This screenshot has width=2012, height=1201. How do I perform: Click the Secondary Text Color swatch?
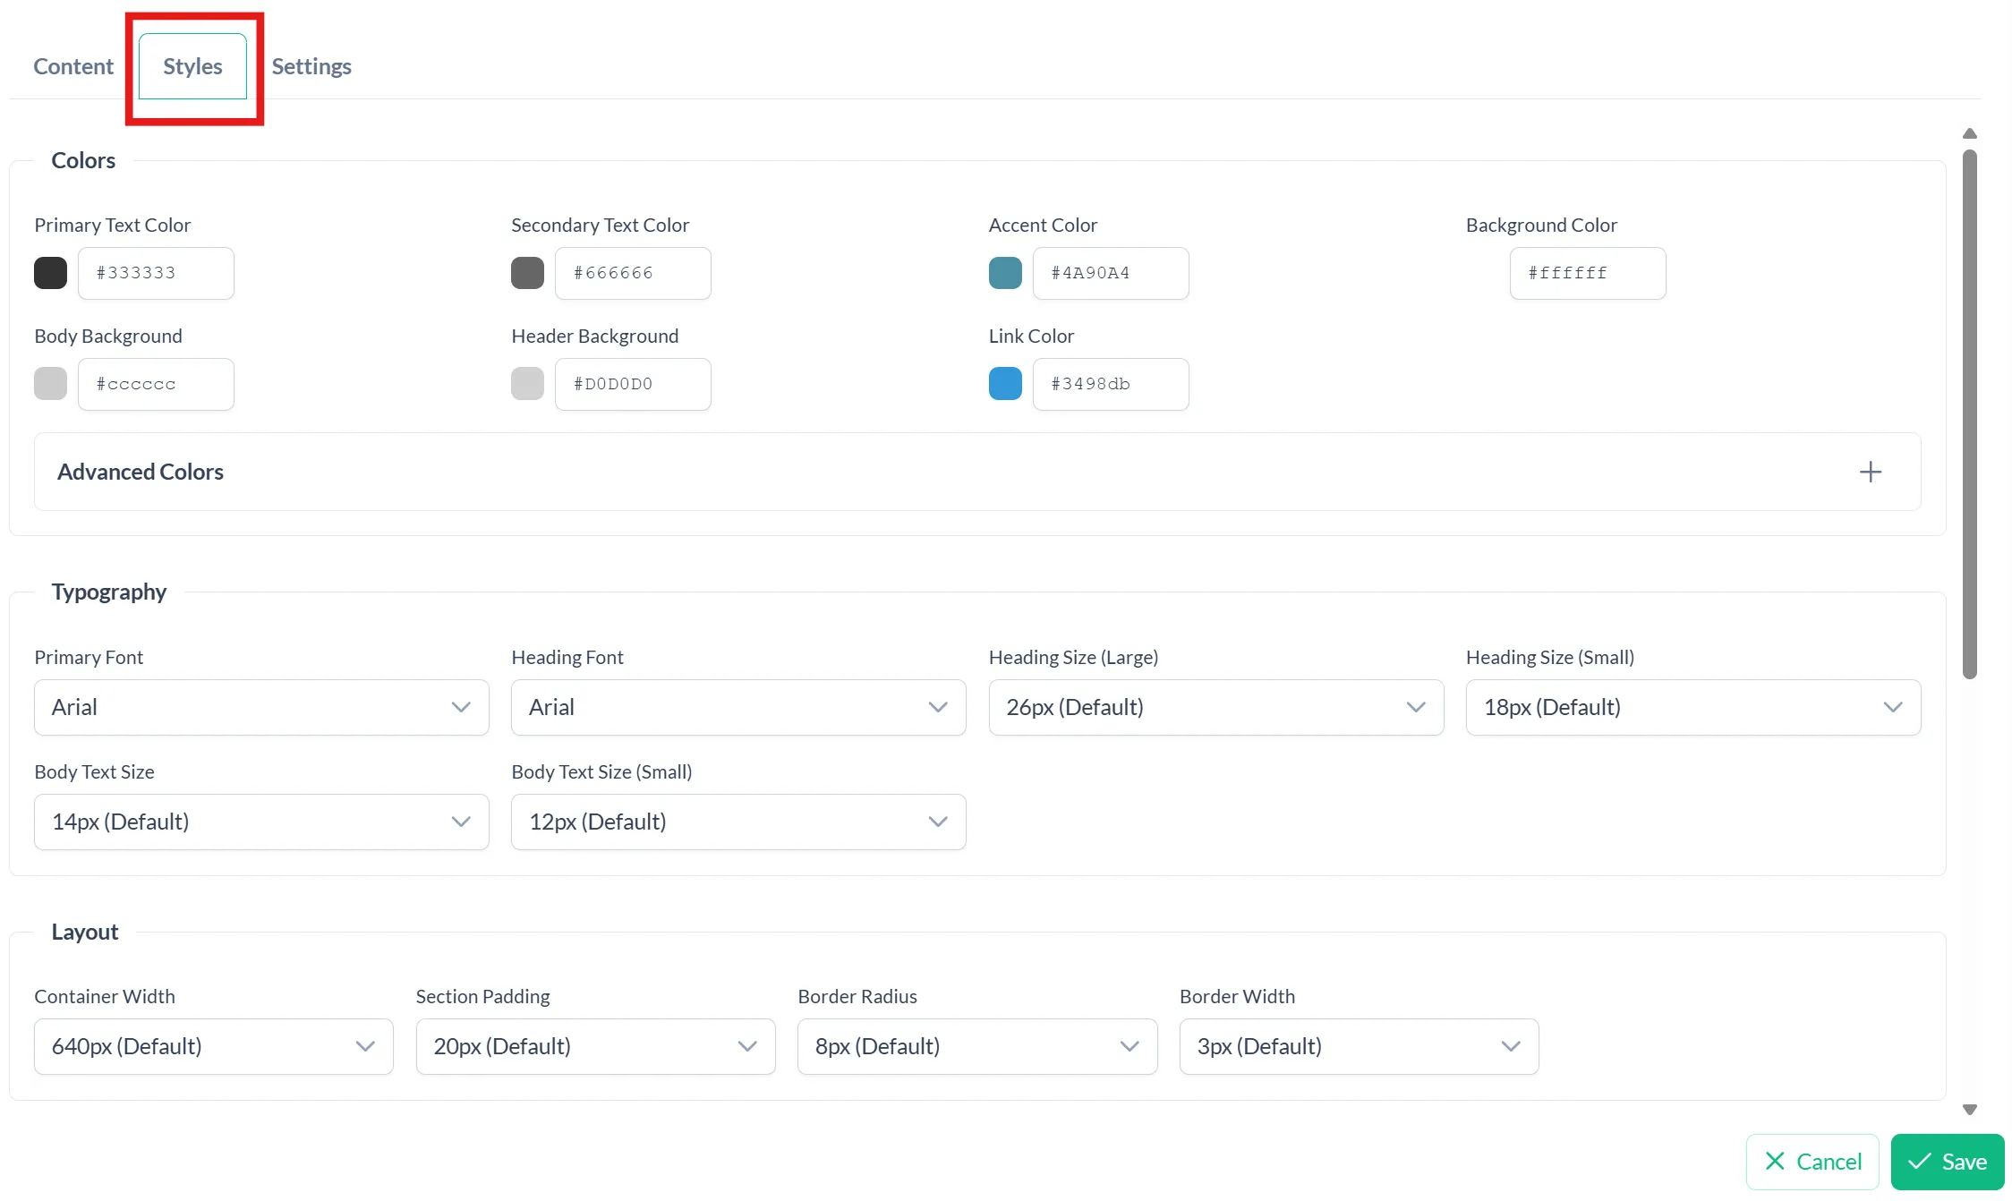(x=527, y=273)
